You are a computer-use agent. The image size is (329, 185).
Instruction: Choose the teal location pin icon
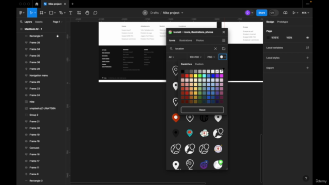tap(190, 133)
